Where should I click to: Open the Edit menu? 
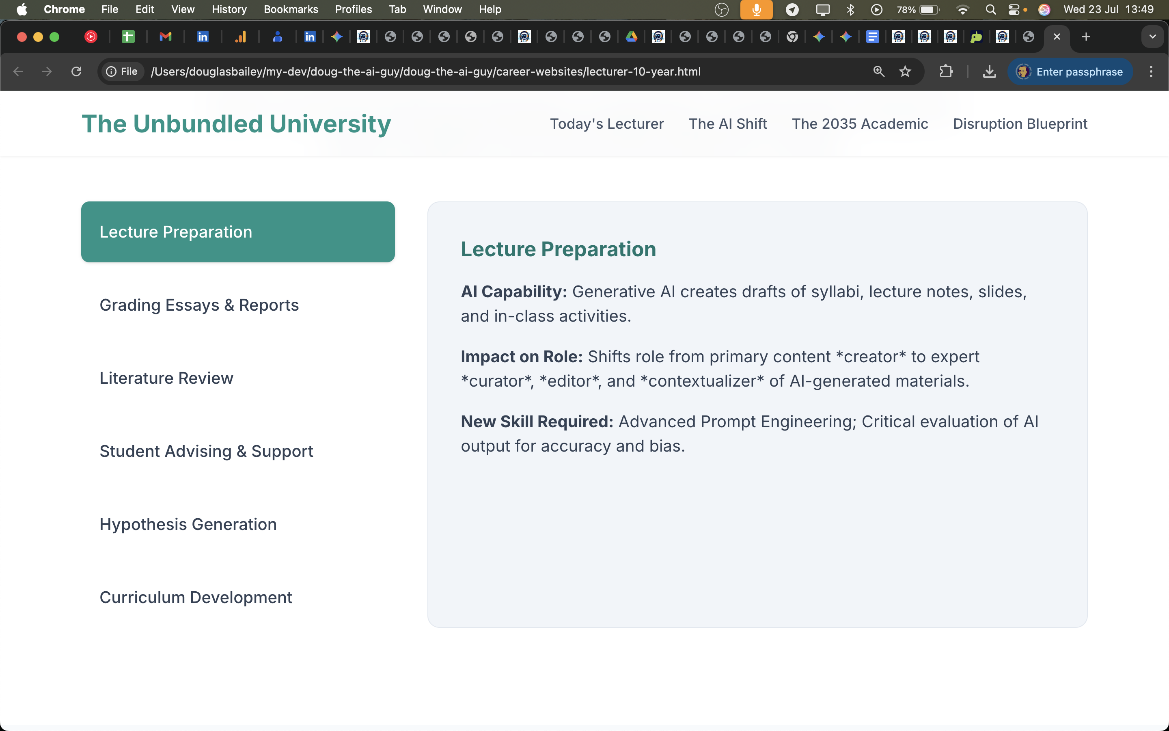tap(145, 9)
